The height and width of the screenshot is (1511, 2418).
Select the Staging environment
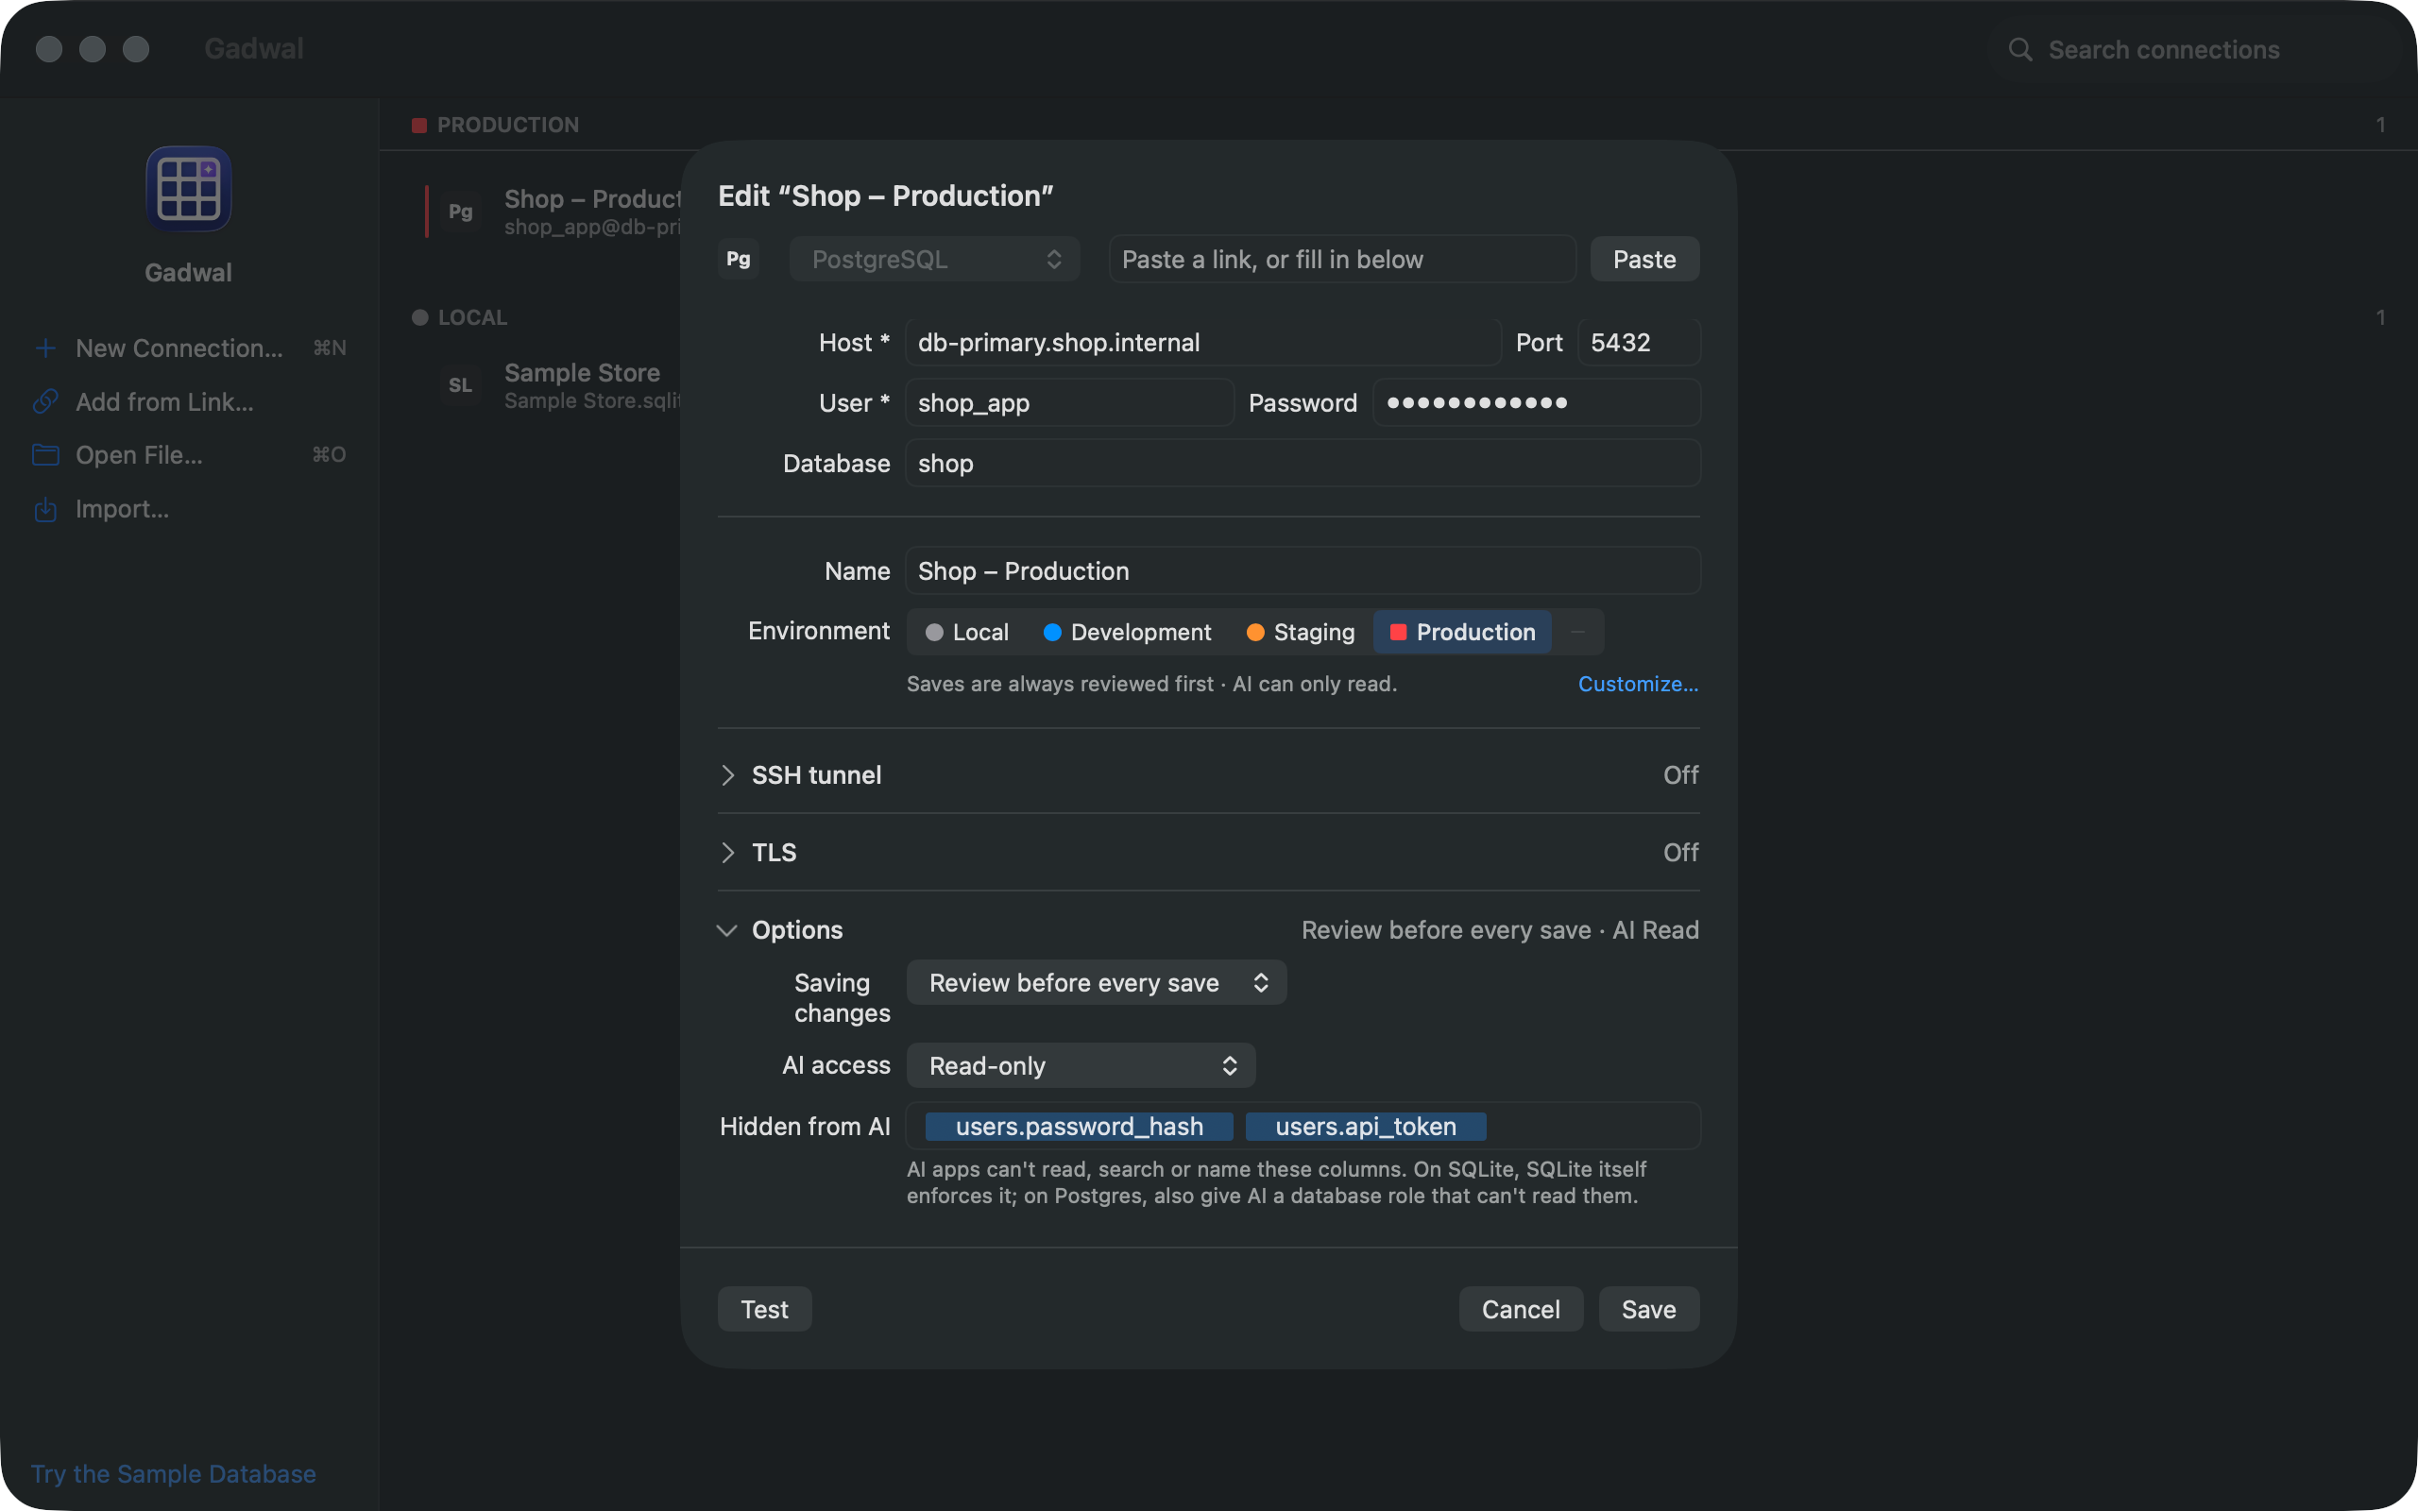coord(1300,632)
